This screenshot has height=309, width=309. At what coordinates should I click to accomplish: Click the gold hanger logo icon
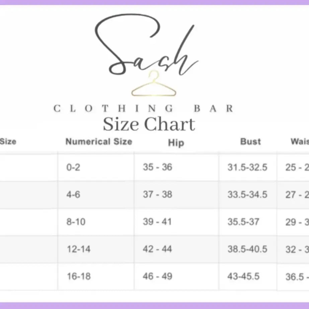(154, 85)
